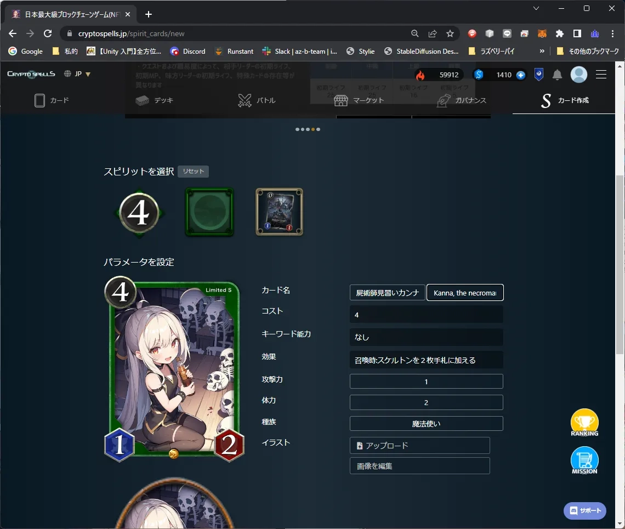Select the dark card spirit thumbnail
Screen dimensions: 625x529
pyautogui.click(x=279, y=212)
